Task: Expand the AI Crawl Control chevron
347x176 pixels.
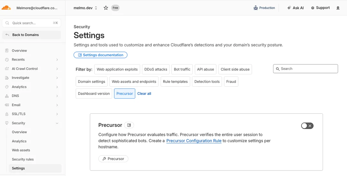Action: [57, 69]
